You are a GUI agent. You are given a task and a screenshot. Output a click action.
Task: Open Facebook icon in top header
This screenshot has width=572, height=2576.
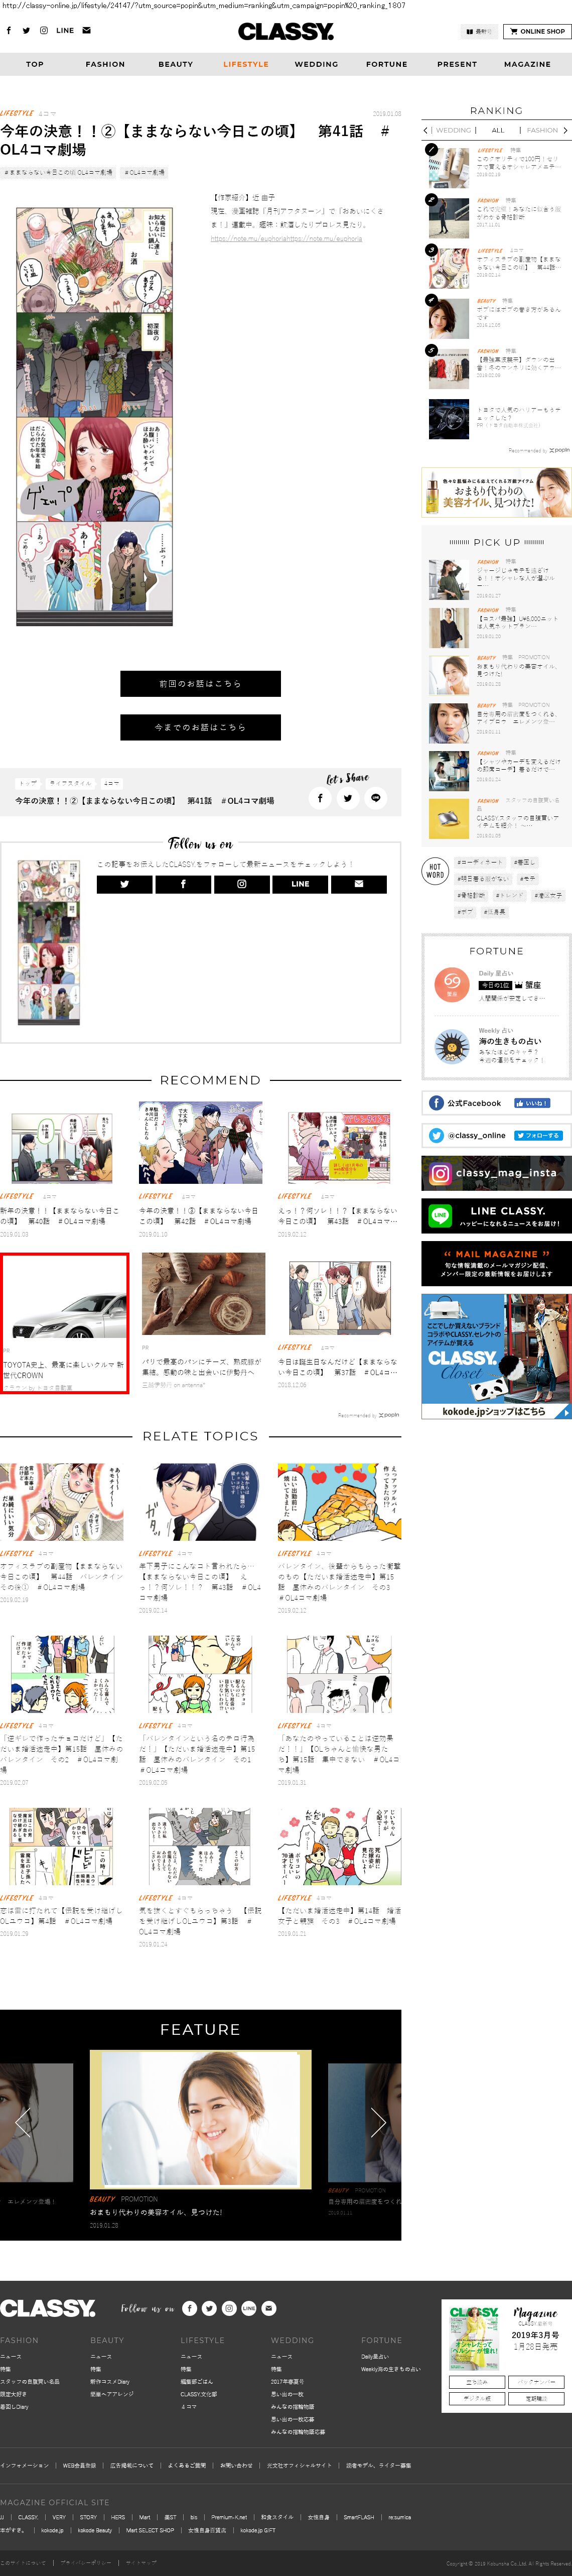click(9, 31)
